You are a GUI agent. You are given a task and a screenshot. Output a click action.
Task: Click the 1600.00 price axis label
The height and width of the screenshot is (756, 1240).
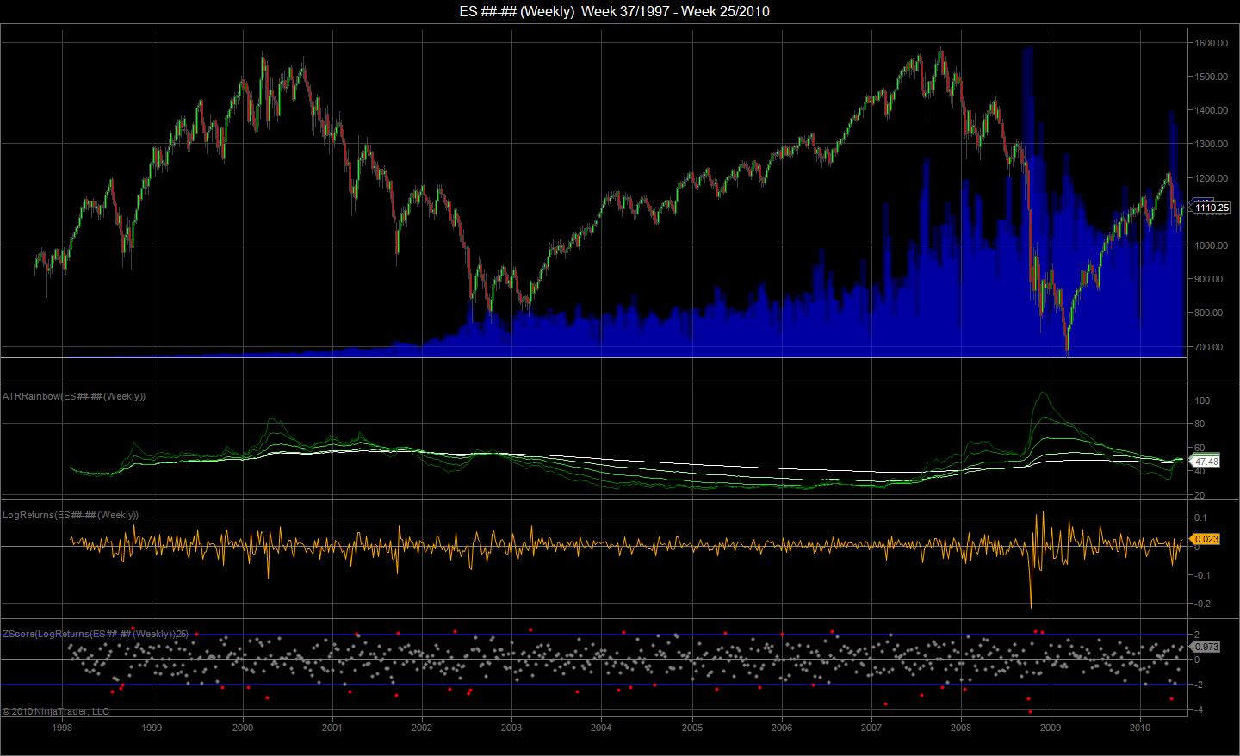point(1211,43)
